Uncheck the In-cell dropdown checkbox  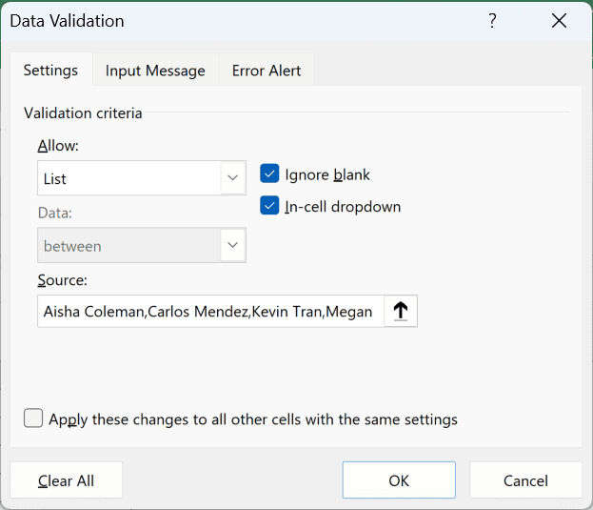269,206
